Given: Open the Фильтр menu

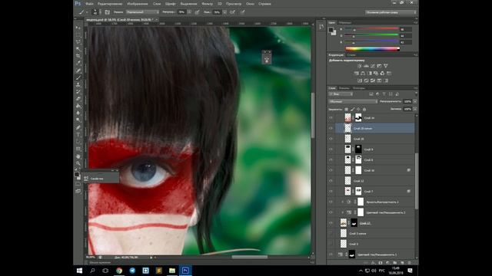Looking at the screenshot, I should (207, 4).
